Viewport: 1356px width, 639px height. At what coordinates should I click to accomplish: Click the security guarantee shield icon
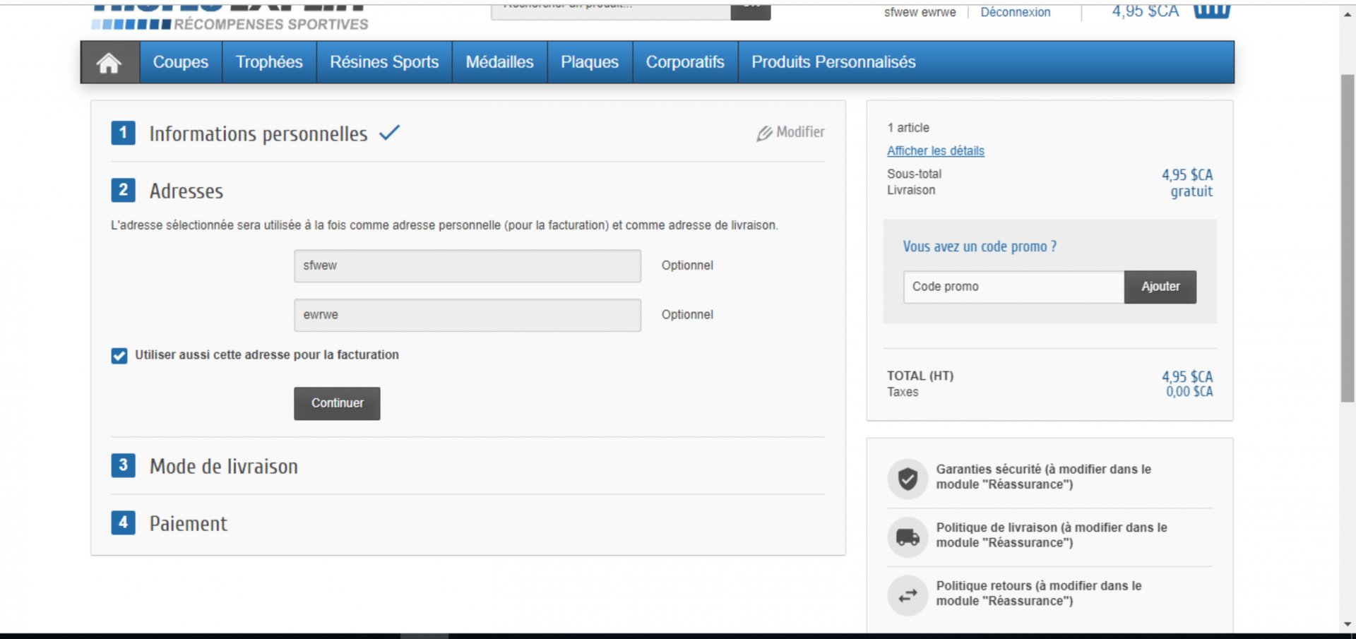click(x=908, y=479)
